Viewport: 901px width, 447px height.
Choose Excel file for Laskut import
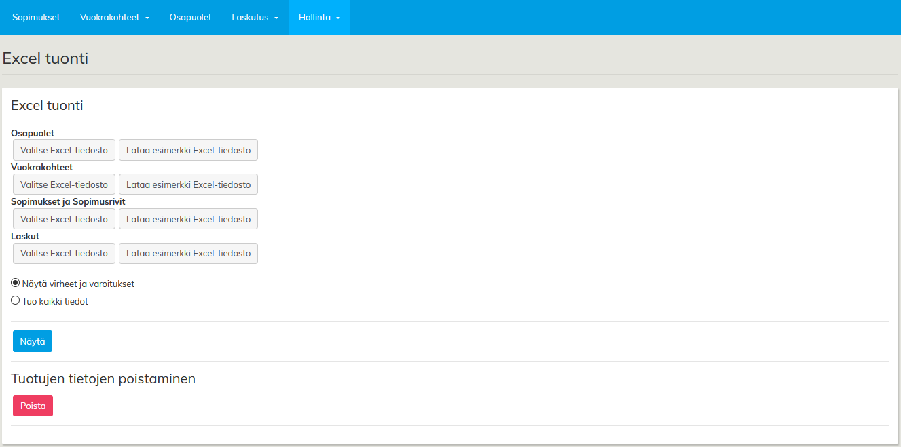pyautogui.click(x=64, y=253)
